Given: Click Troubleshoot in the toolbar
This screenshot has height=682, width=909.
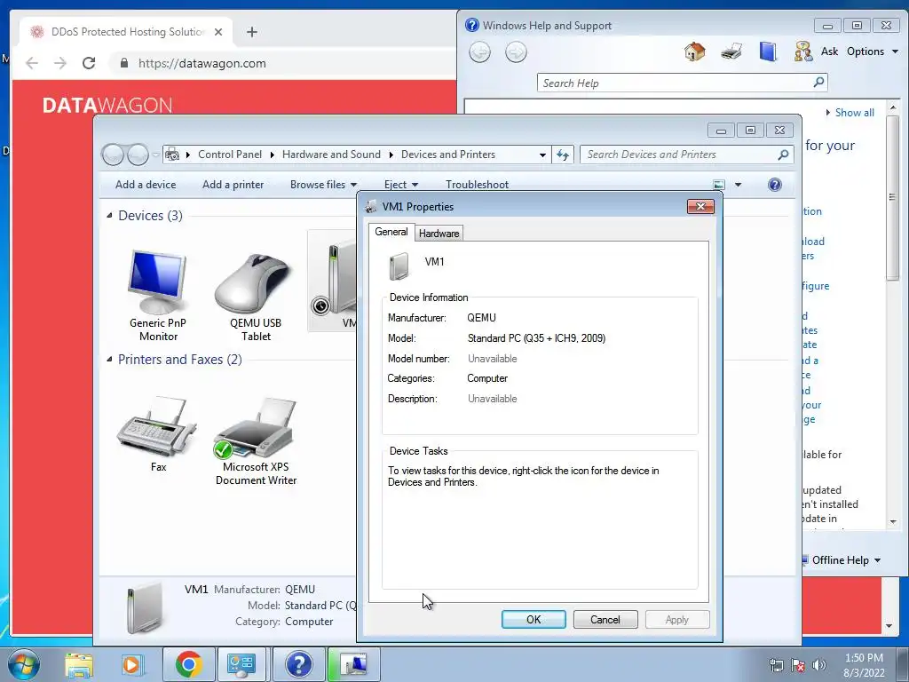Looking at the screenshot, I should 477,185.
